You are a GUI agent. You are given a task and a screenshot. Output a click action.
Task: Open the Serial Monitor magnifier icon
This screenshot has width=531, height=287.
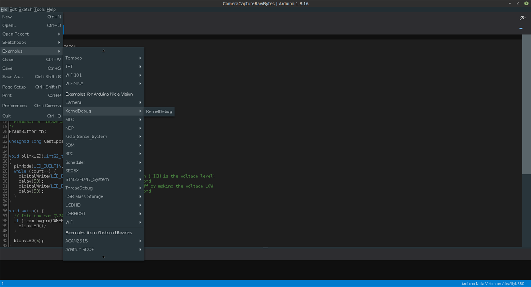point(522,18)
